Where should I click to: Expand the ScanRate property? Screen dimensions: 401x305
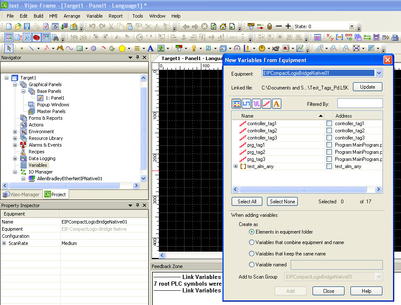[x=4, y=243]
